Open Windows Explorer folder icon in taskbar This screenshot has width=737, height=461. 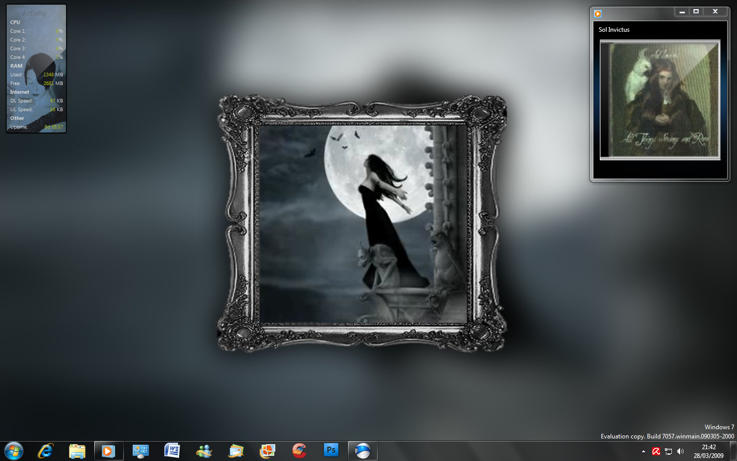pyautogui.click(x=77, y=451)
